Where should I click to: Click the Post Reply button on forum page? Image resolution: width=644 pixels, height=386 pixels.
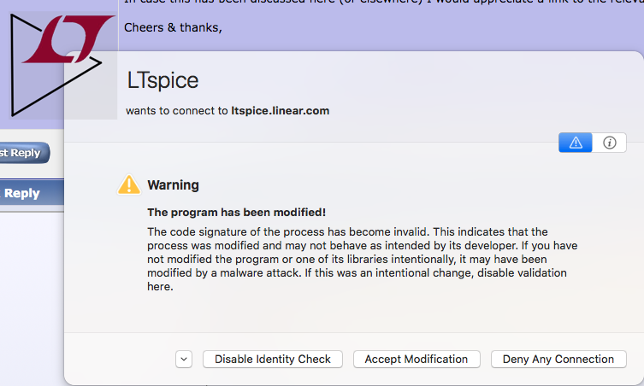click(x=25, y=153)
